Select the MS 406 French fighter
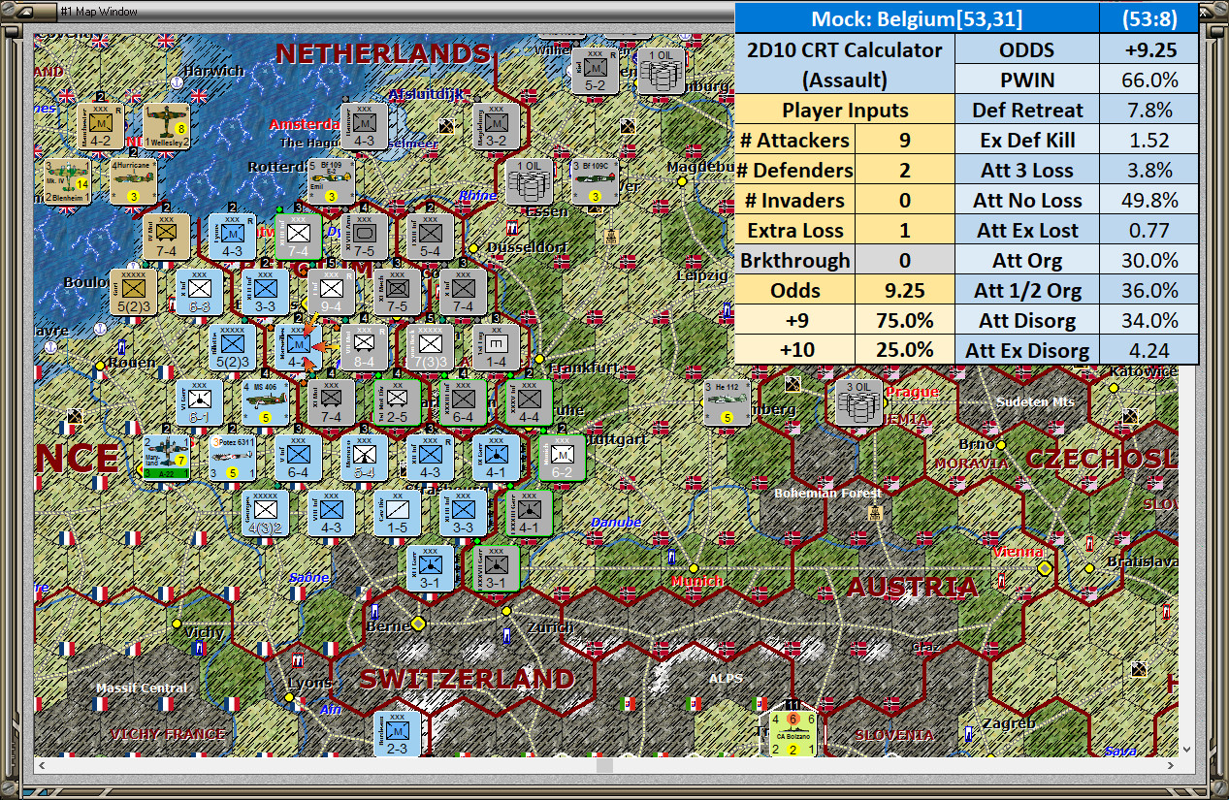This screenshot has height=800, width=1229. pos(266,402)
